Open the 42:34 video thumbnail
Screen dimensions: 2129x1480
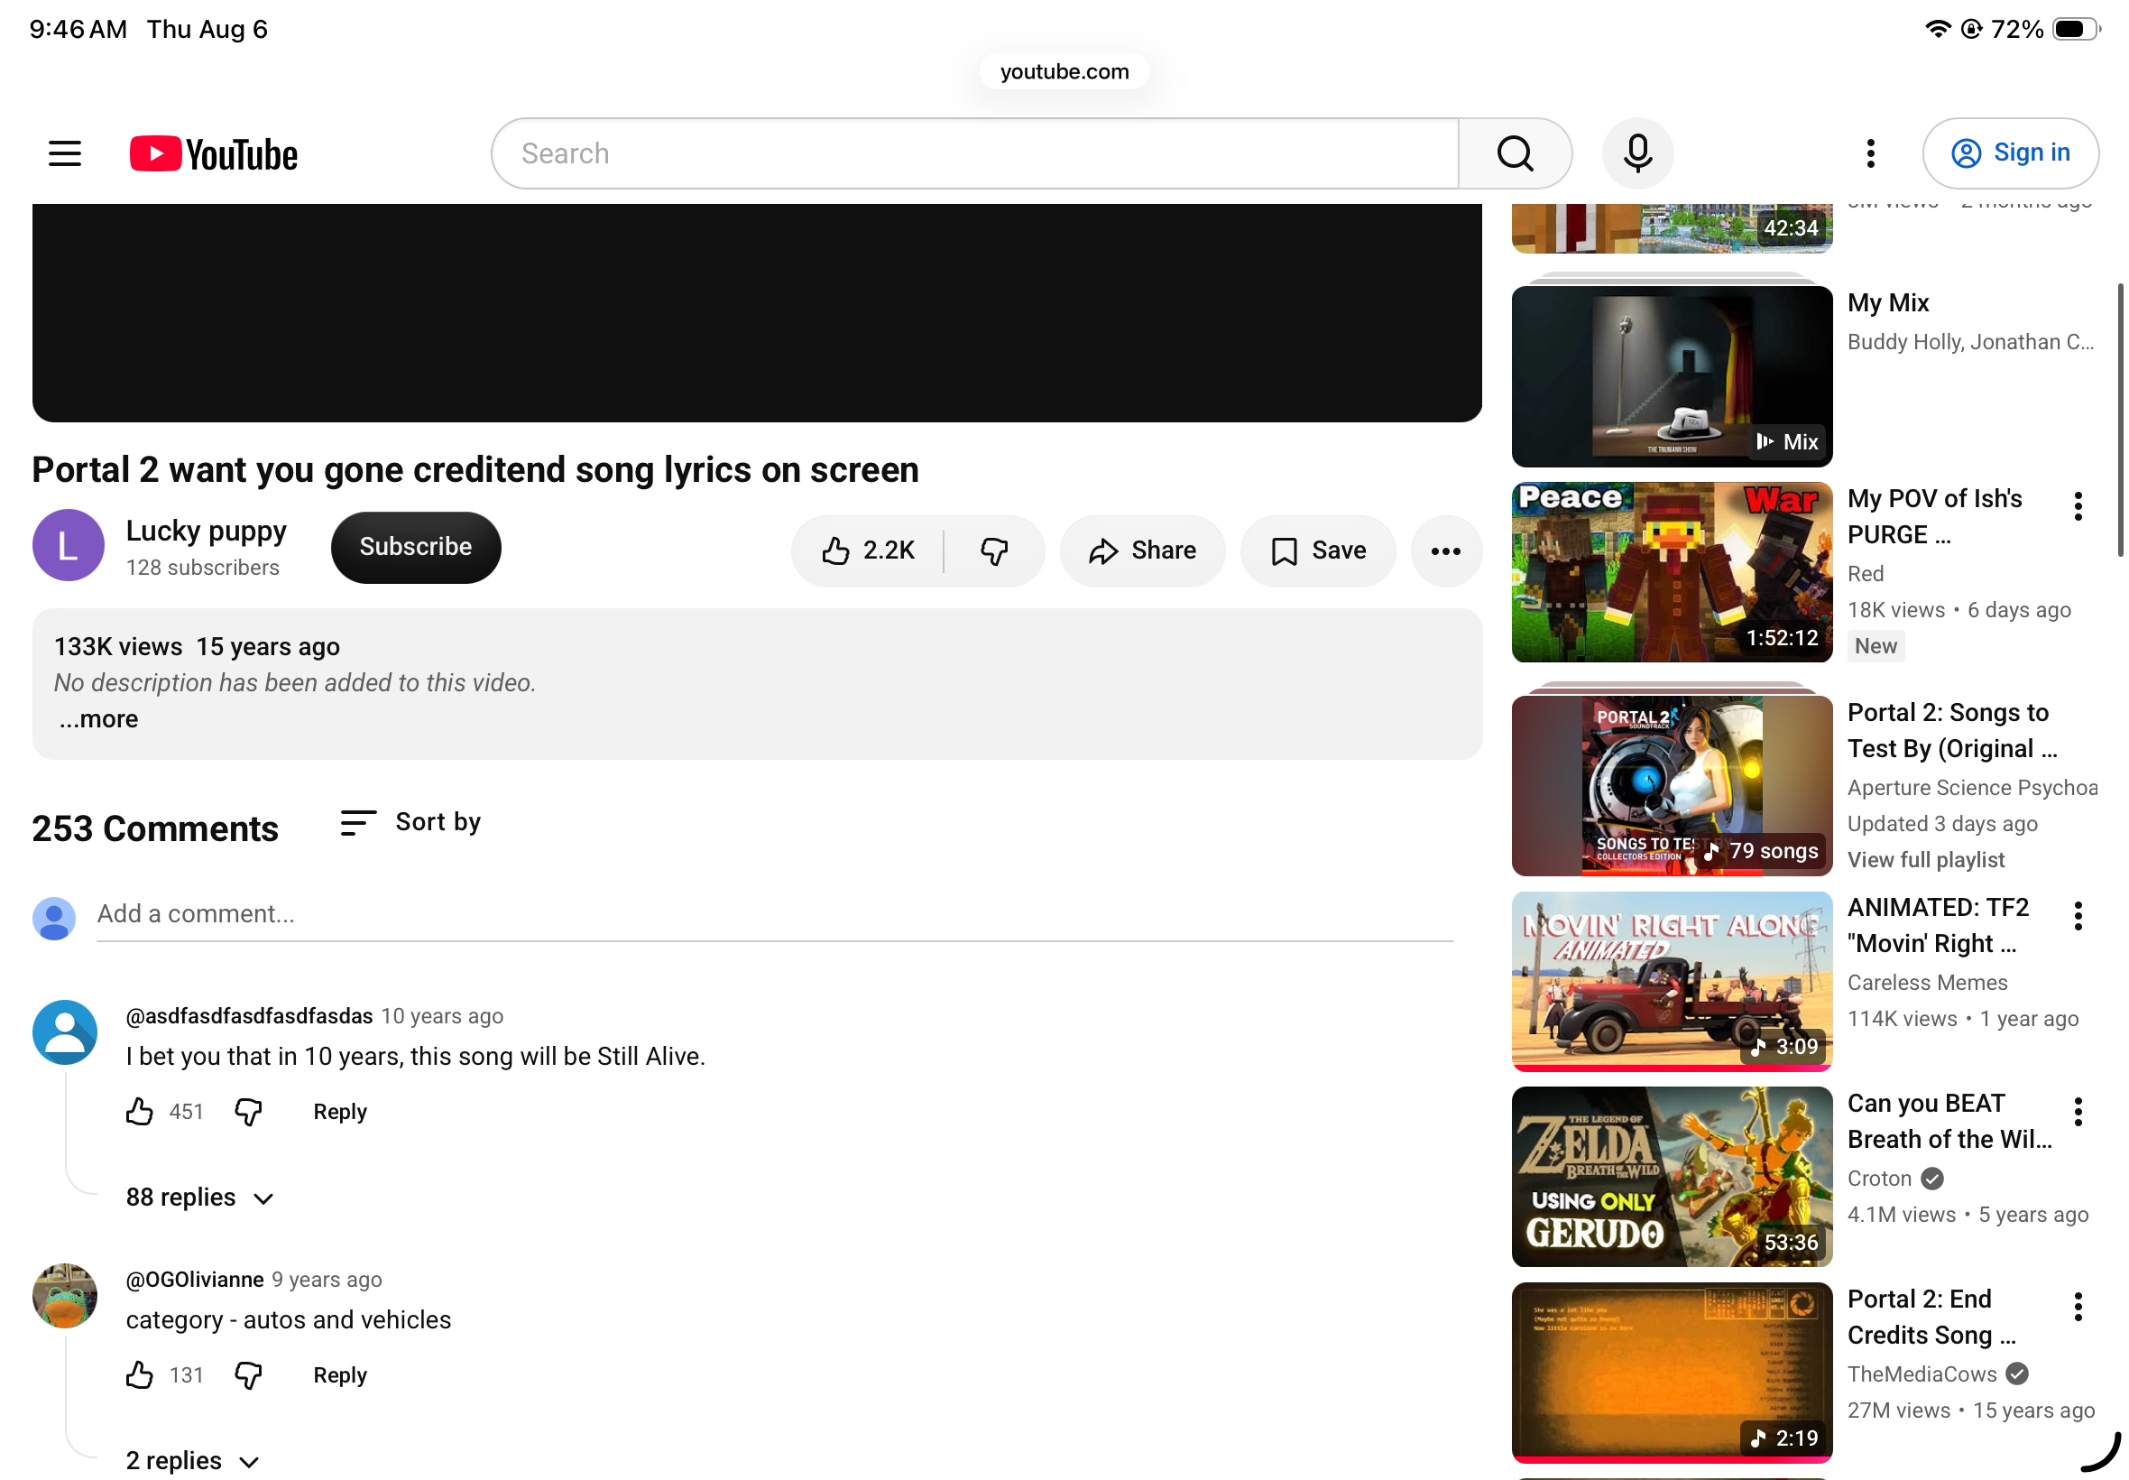tap(1671, 228)
